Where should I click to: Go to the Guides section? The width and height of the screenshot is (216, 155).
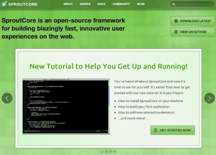(85, 4)
